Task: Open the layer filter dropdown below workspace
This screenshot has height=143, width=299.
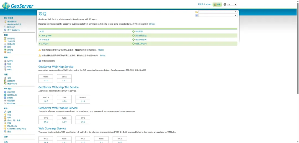Action: point(218,15)
